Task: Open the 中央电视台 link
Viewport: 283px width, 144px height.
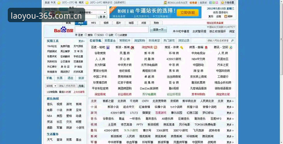Action: (198, 53)
